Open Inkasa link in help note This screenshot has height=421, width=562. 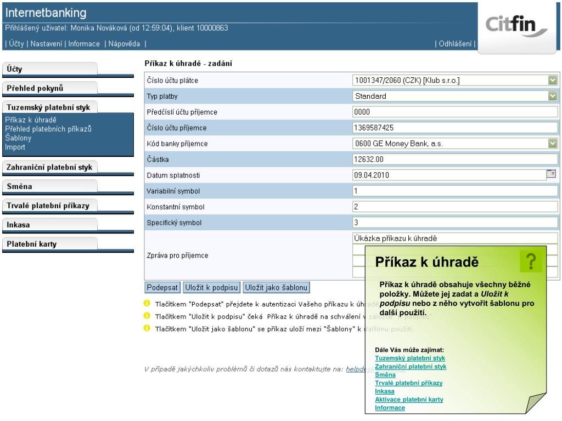(385, 391)
